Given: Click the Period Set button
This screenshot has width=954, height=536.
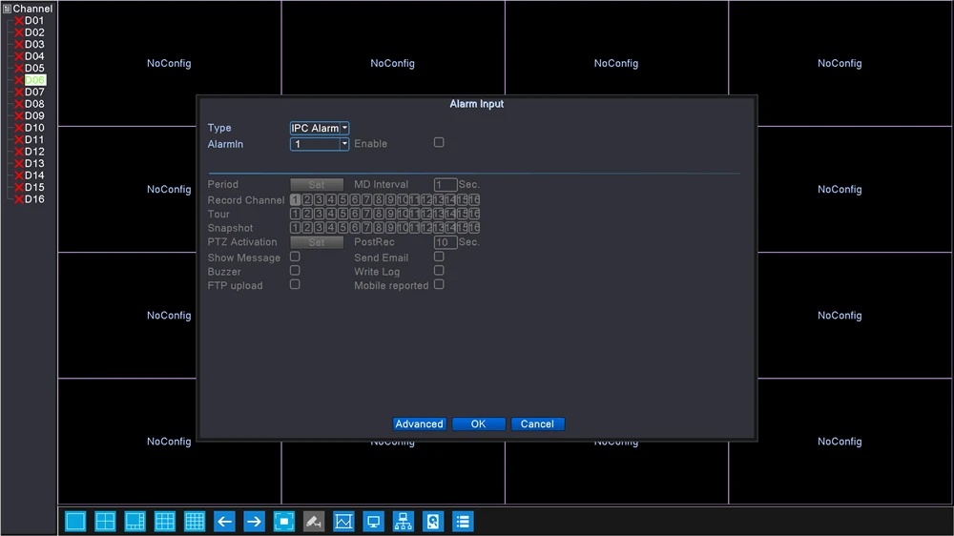Looking at the screenshot, I should pos(317,184).
